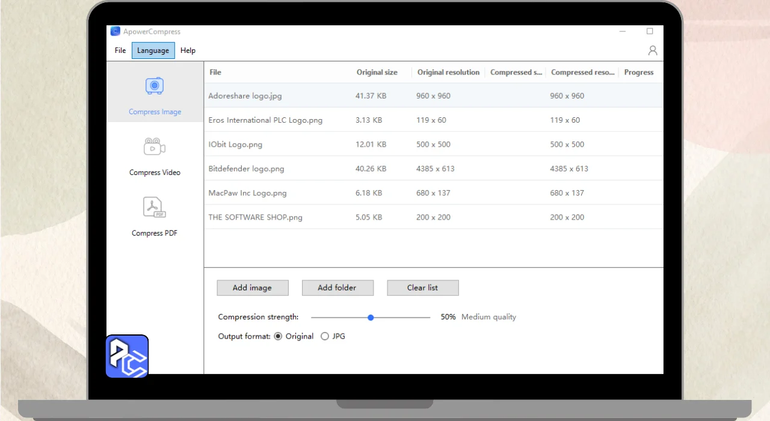
Task: Open the File menu
Action: click(x=120, y=51)
